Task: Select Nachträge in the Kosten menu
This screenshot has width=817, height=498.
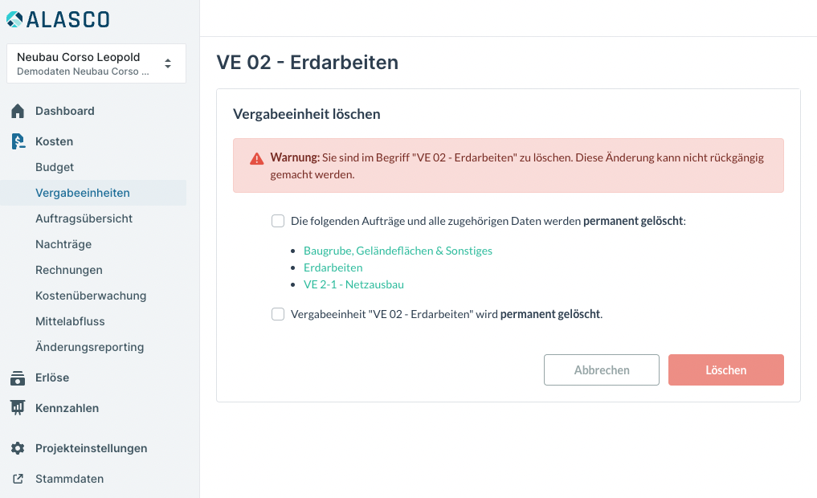Action: coord(63,244)
